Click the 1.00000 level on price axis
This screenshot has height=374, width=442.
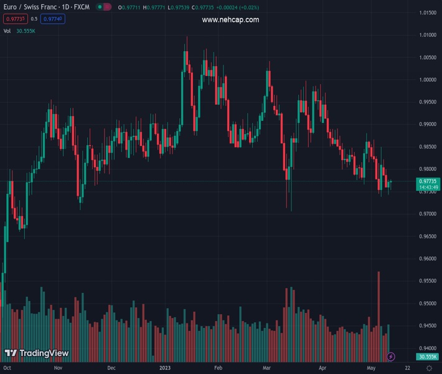coord(427,80)
